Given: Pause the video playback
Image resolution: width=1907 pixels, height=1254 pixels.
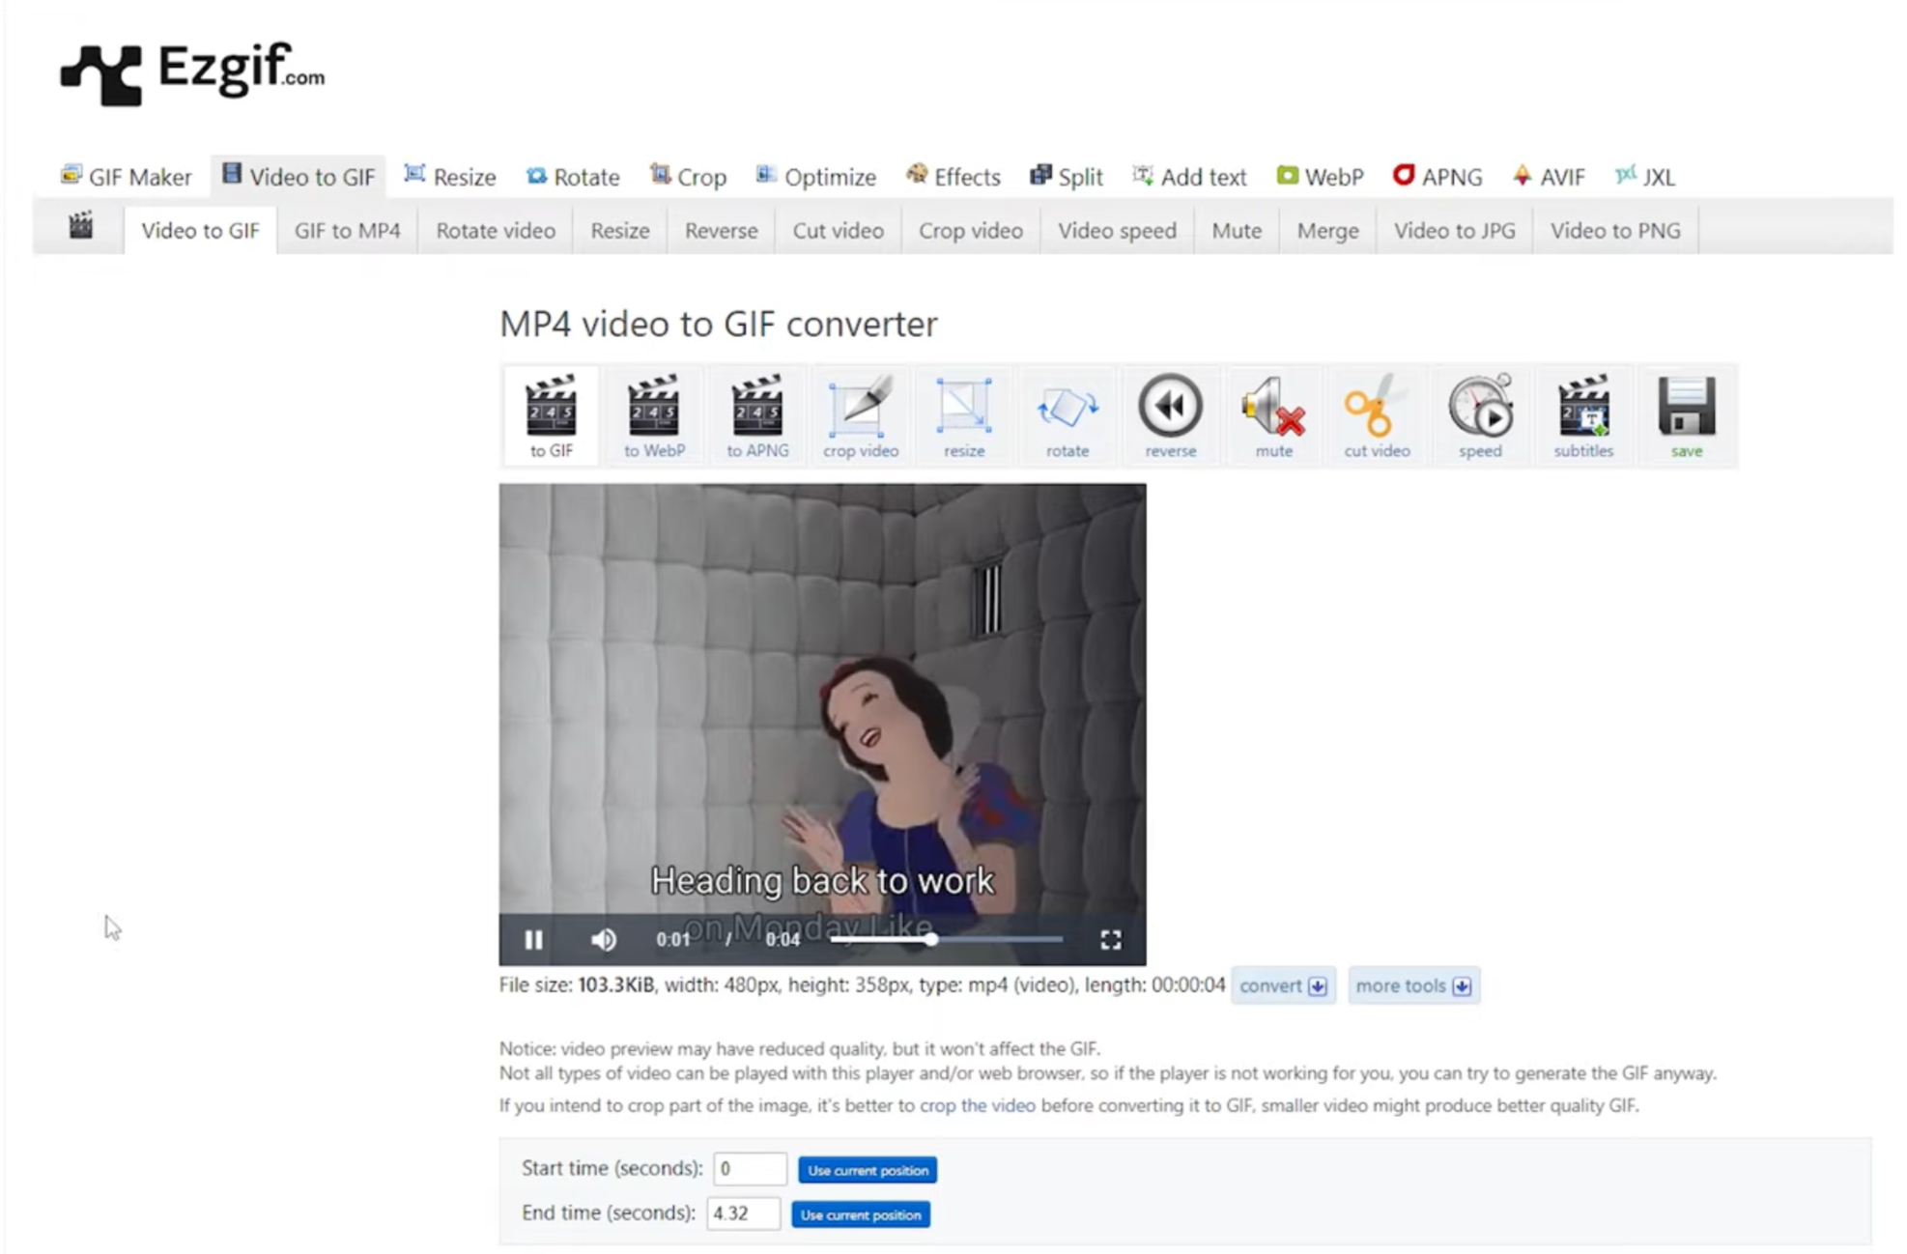Looking at the screenshot, I should [532, 938].
